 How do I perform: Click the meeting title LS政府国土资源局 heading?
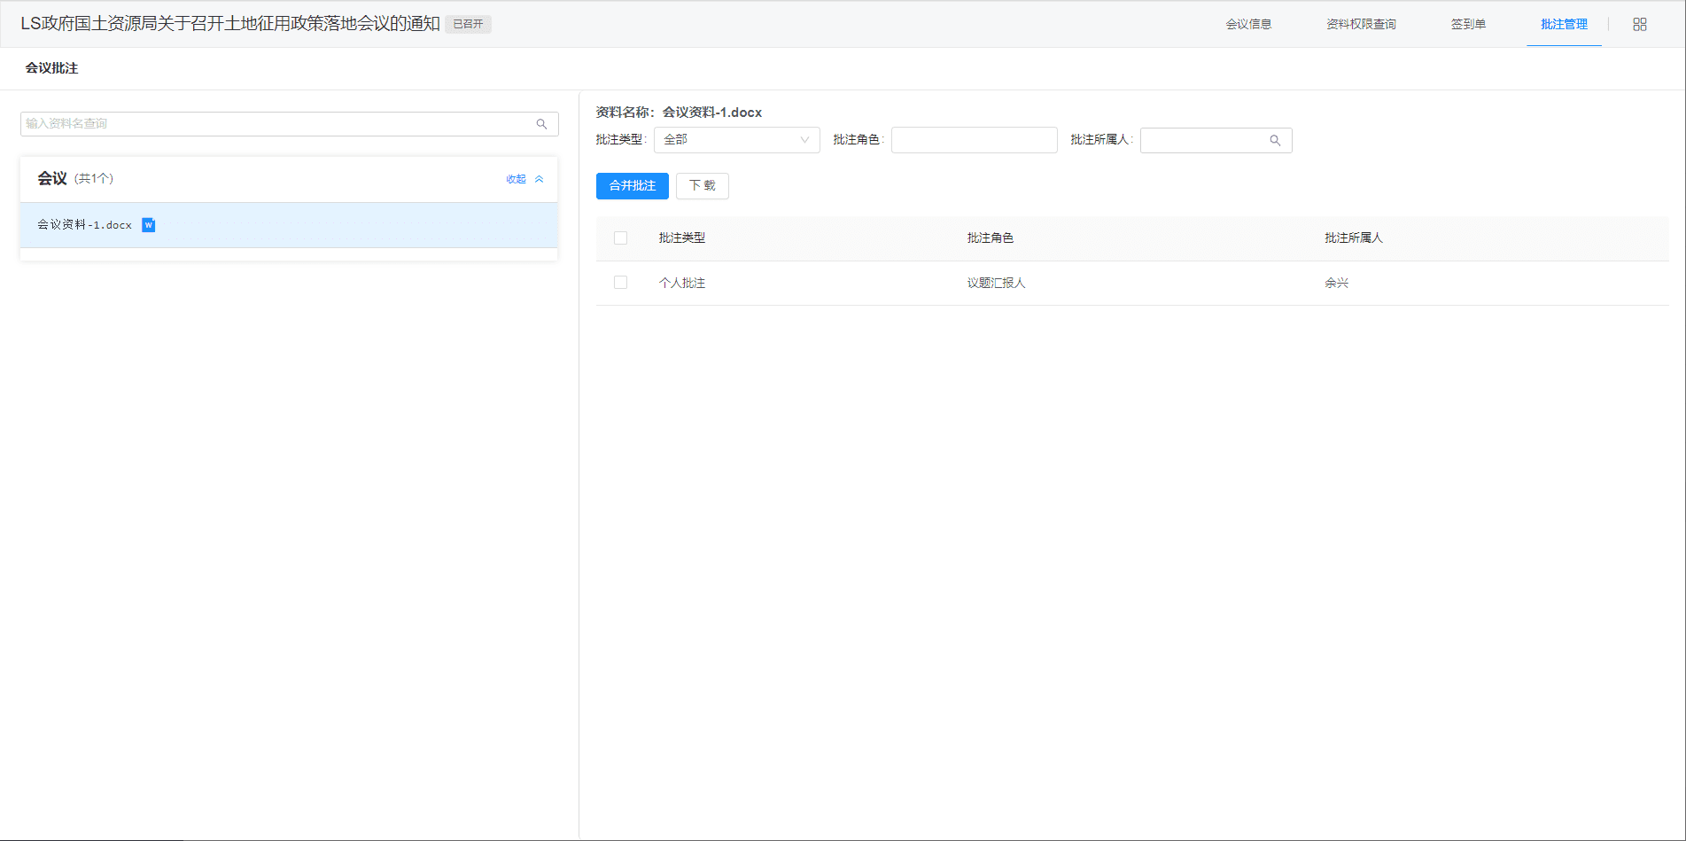[x=230, y=24]
